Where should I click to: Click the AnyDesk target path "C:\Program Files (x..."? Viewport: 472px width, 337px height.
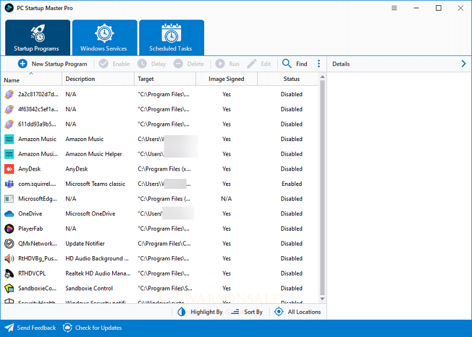point(165,169)
